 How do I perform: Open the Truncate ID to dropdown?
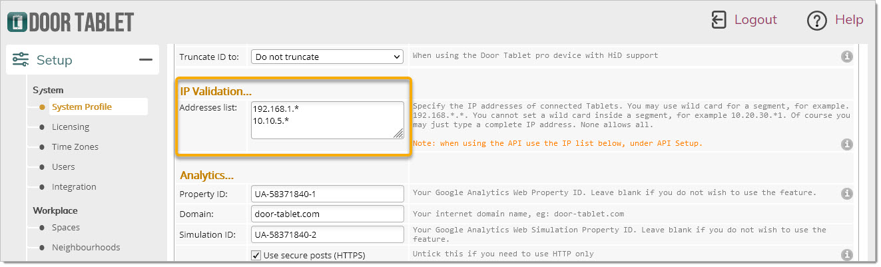[x=327, y=57]
